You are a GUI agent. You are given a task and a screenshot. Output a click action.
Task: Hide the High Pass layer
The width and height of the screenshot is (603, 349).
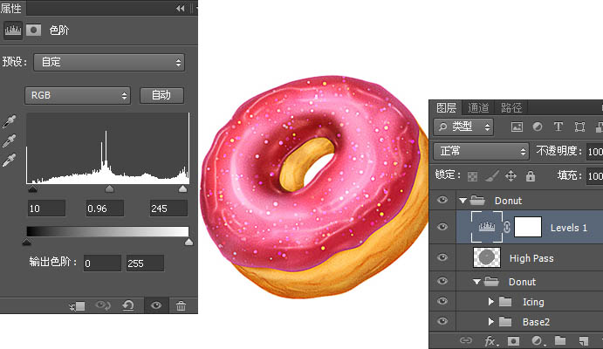click(x=442, y=257)
